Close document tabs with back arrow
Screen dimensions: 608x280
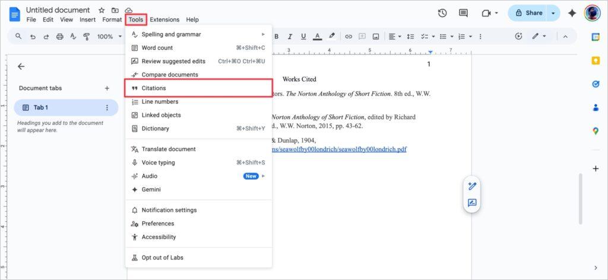tap(21, 66)
